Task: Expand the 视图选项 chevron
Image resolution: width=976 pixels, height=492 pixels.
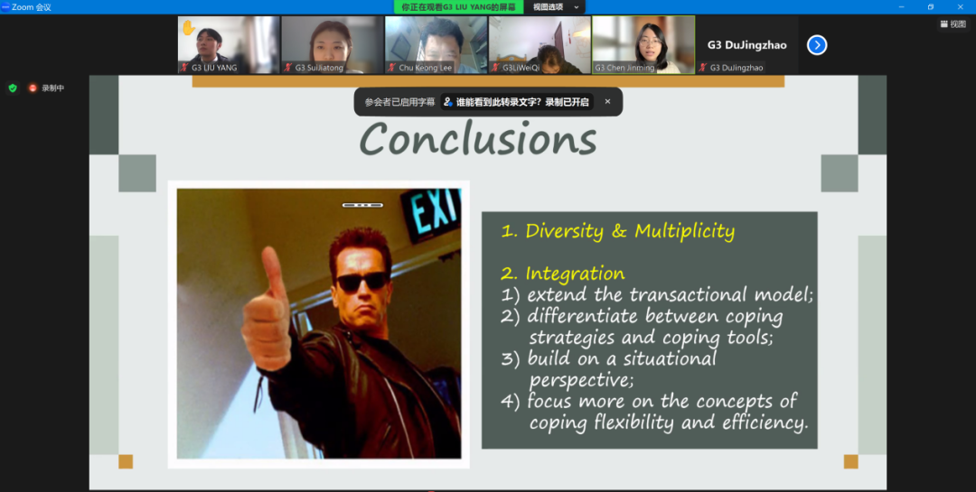Action: 576,7
